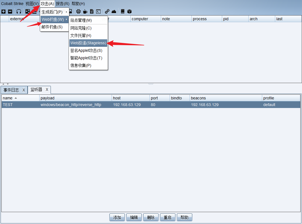This screenshot has height=224, width=302.
Task: Choose 网站克隆(C) menu item
Action: 88,28
